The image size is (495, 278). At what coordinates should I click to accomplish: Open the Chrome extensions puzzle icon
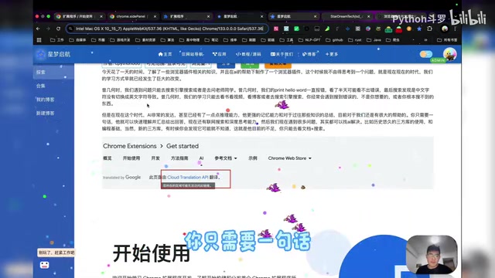click(x=429, y=29)
